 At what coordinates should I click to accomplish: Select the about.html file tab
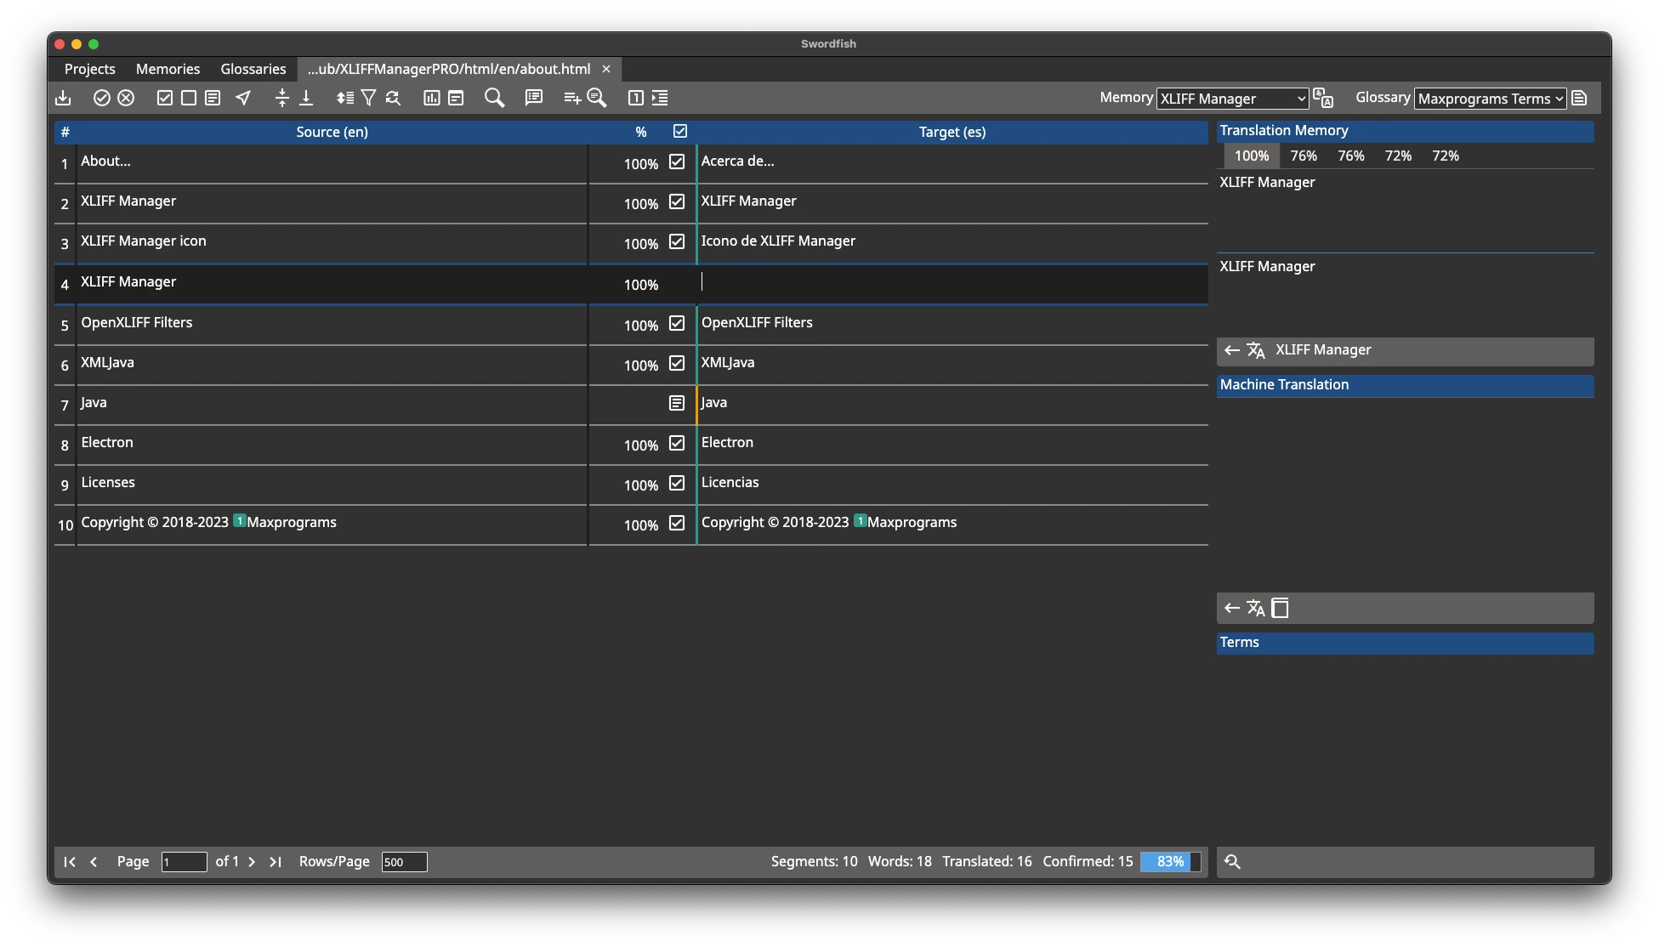point(449,69)
